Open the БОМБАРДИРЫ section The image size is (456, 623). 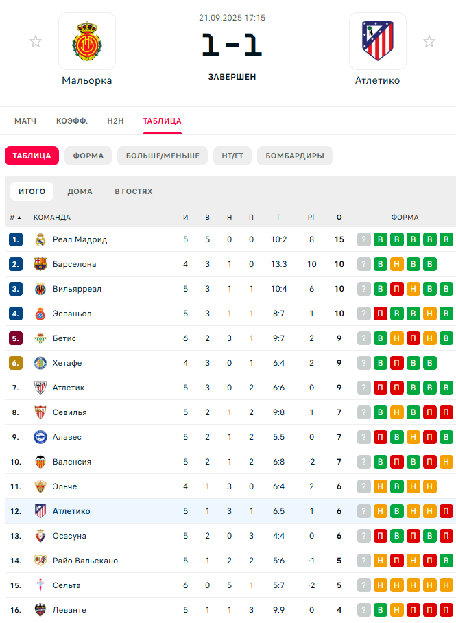click(x=294, y=156)
